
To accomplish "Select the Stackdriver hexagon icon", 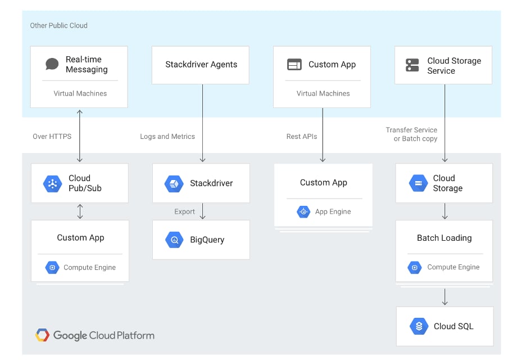I will (x=174, y=184).
